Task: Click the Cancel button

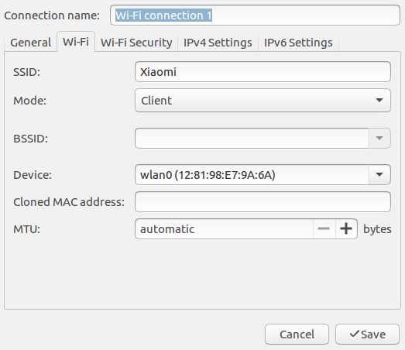Action: pos(297,335)
